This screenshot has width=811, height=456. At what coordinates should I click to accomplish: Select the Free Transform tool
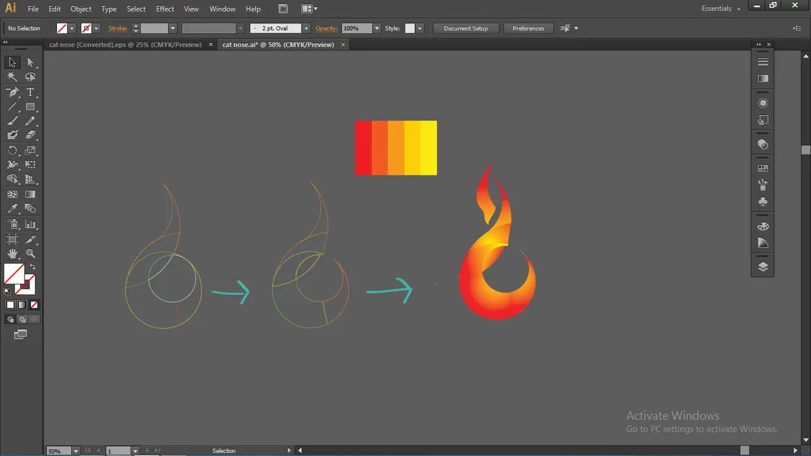pyautogui.click(x=30, y=165)
